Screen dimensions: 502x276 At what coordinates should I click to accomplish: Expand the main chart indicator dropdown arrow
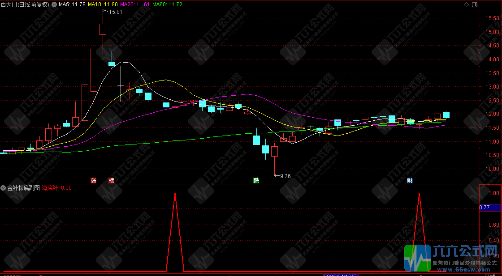pos(55,4)
